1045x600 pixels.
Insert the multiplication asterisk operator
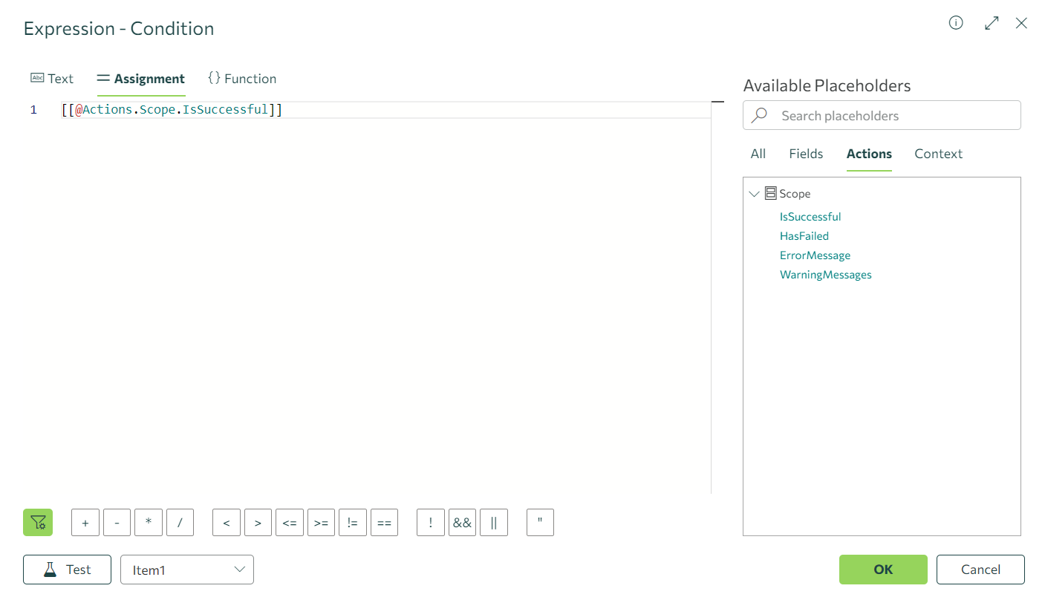149,523
